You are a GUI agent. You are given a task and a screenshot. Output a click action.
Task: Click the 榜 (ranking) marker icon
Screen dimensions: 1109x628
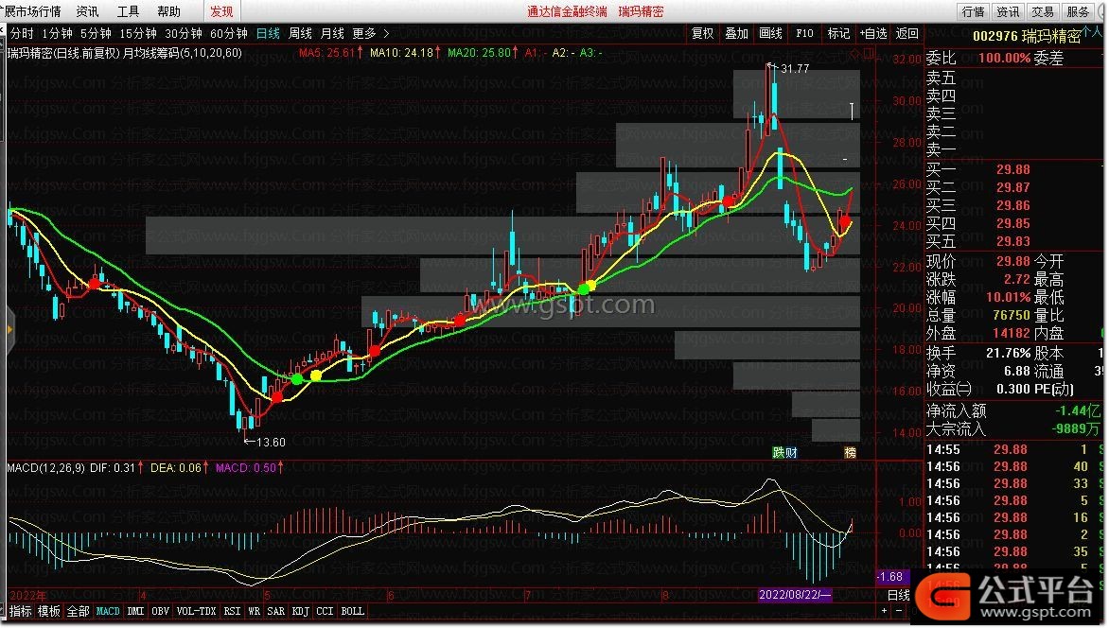[850, 453]
